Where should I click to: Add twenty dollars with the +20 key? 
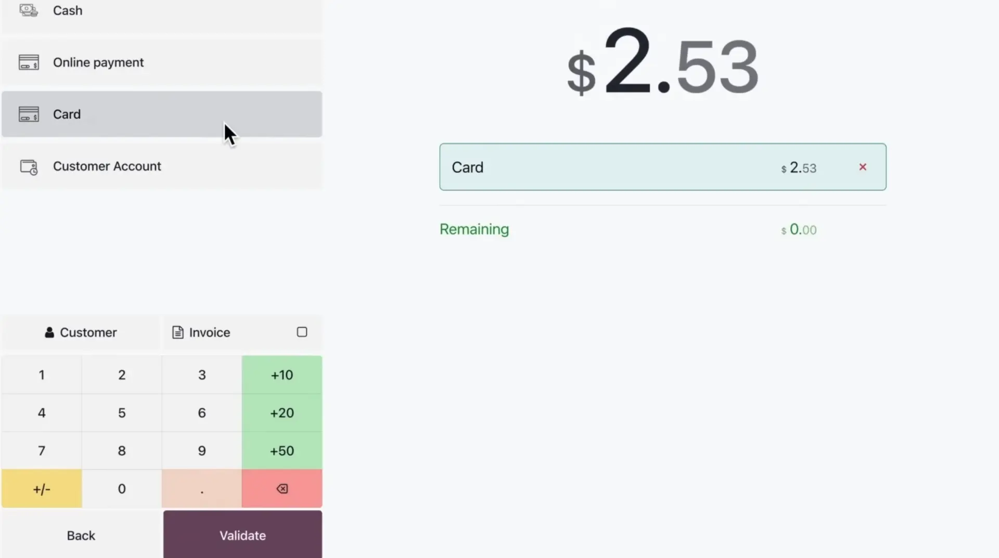point(281,412)
